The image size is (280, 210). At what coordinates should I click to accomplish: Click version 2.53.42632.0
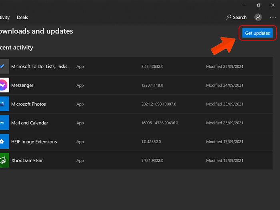152,66
